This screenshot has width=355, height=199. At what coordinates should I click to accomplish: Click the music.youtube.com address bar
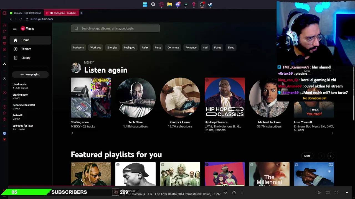(42, 19)
